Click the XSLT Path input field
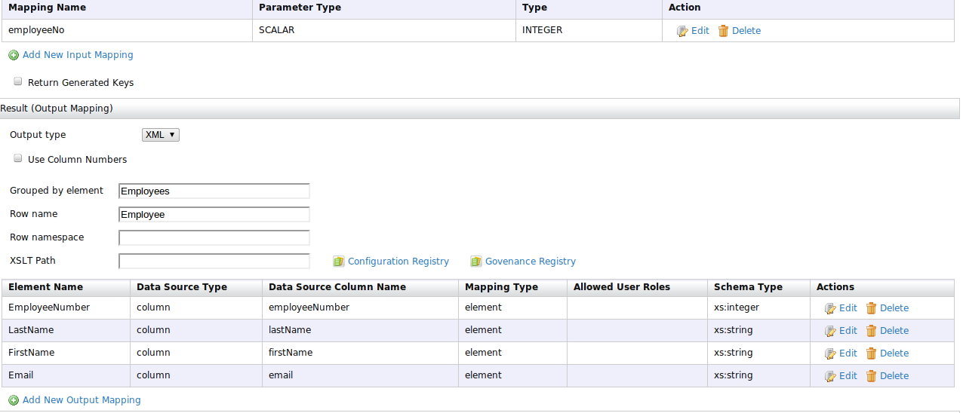This screenshot has width=963, height=413. click(214, 262)
